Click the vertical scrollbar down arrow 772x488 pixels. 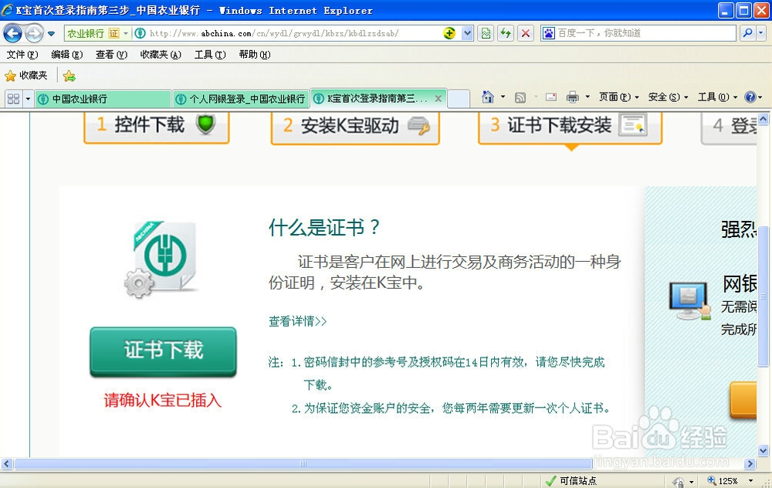pos(764,450)
